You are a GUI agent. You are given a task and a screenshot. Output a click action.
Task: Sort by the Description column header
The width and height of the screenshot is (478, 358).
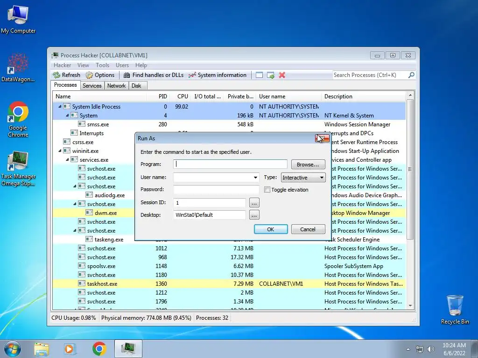coord(364,96)
